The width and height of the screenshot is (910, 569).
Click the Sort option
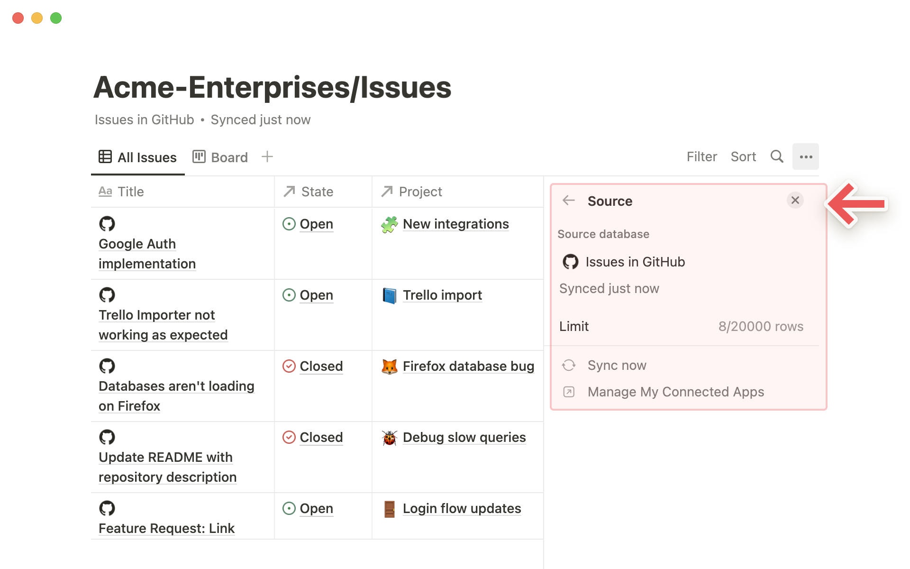pyautogui.click(x=743, y=156)
